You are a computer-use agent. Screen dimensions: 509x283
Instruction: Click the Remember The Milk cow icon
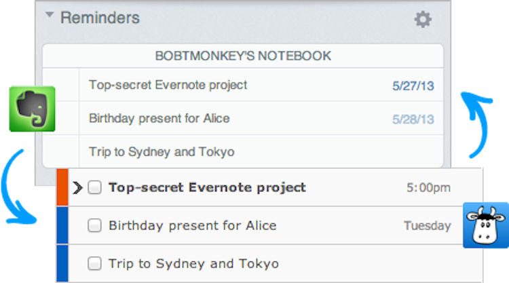(x=485, y=225)
